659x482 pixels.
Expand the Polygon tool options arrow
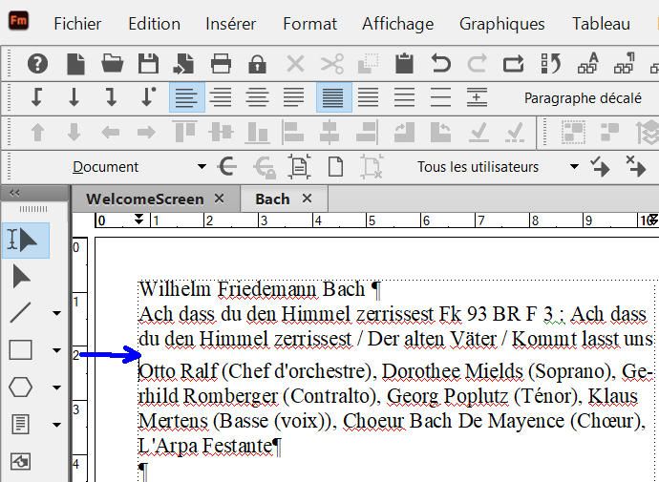(x=56, y=388)
